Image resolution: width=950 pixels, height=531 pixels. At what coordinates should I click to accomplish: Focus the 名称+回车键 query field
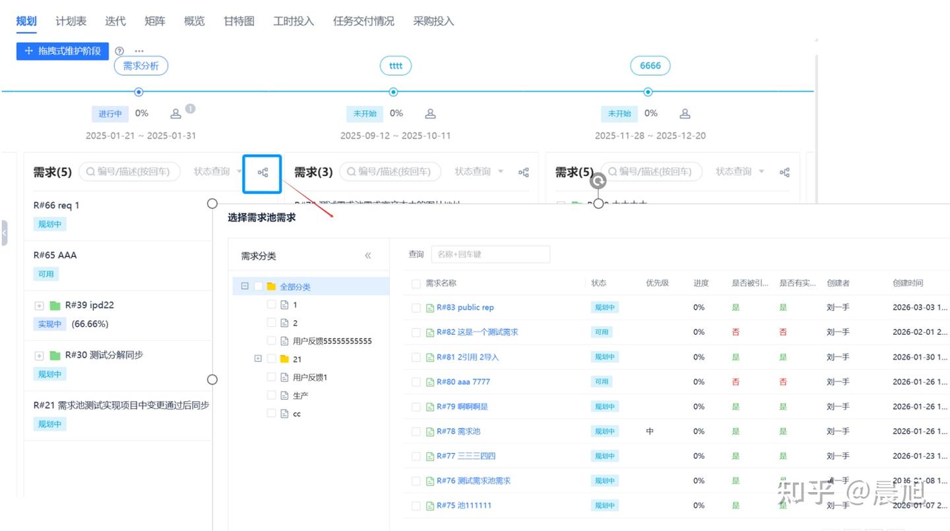point(490,254)
